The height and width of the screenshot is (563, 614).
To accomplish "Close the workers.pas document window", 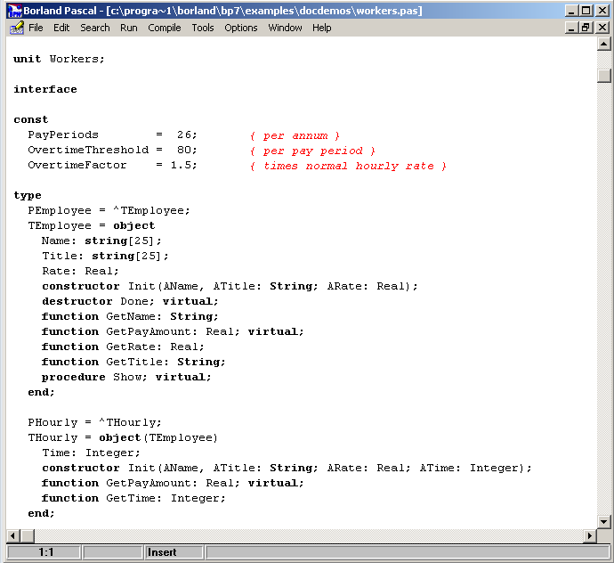I will pos(602,28).
